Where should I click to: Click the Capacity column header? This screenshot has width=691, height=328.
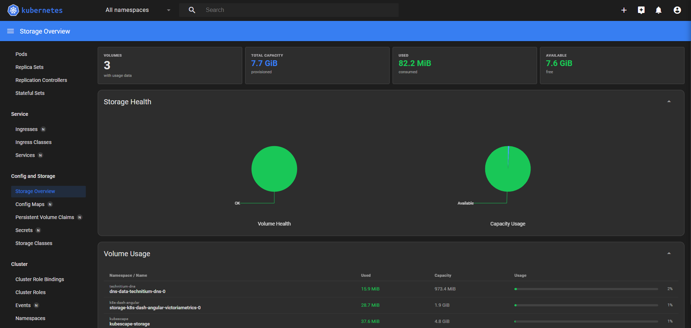tap(443, 275)
